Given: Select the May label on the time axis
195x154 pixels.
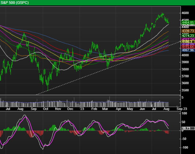Looking at the screenshot, I should pyautogui.click(x=130, y=109).
